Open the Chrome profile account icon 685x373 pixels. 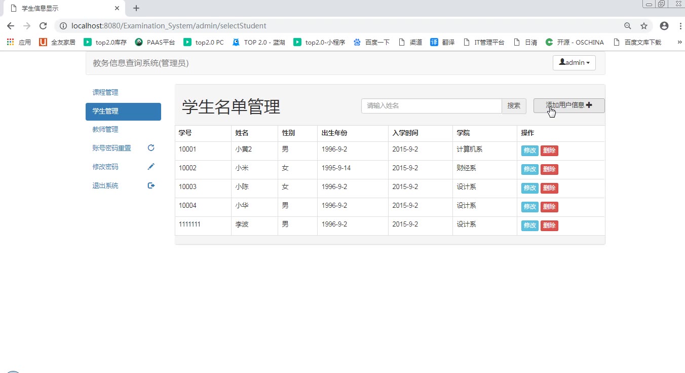tap(664, 26)
